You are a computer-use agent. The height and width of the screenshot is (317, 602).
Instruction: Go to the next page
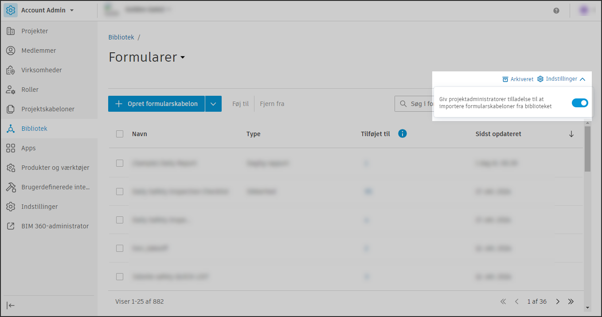click(x=558, y=301)
